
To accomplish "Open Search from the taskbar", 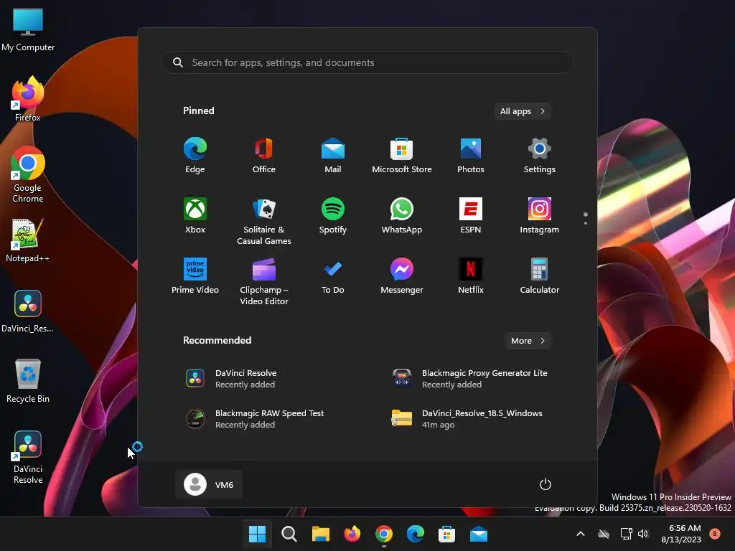I will click(289, 534).
